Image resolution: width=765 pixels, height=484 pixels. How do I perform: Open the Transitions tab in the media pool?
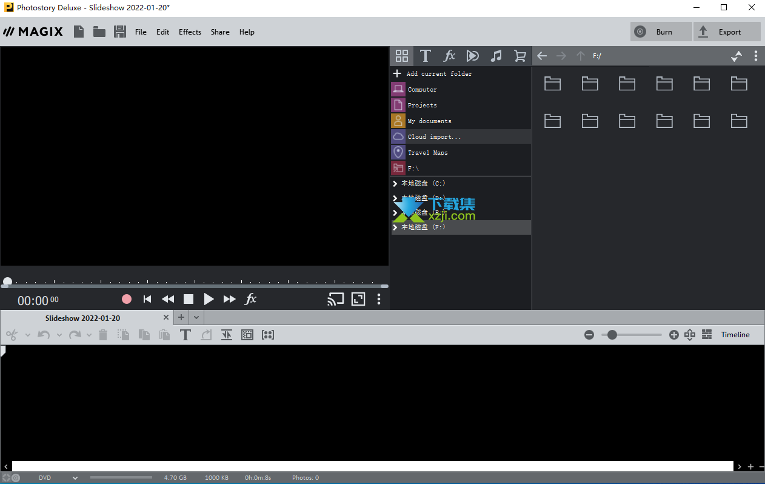[x=473, y=56]
